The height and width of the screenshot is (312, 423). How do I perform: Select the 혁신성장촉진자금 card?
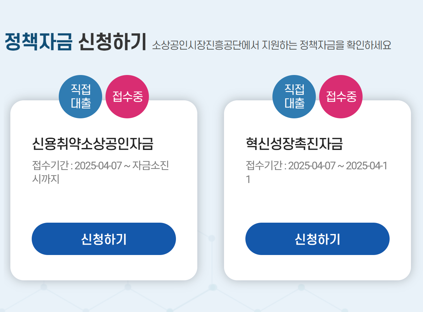pyautogui.click(x=317, y=200)
